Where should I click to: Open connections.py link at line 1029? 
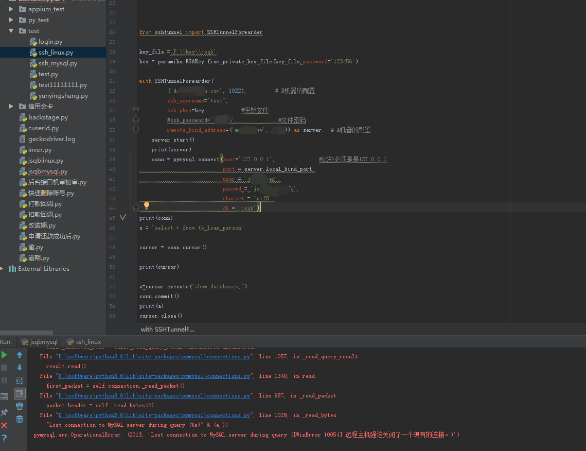[x=154, y=415]
